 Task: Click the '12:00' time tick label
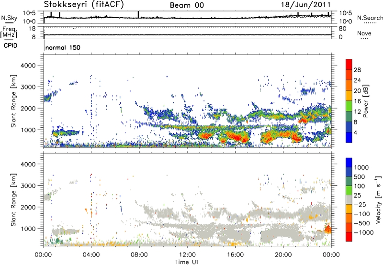coord(187,255)
